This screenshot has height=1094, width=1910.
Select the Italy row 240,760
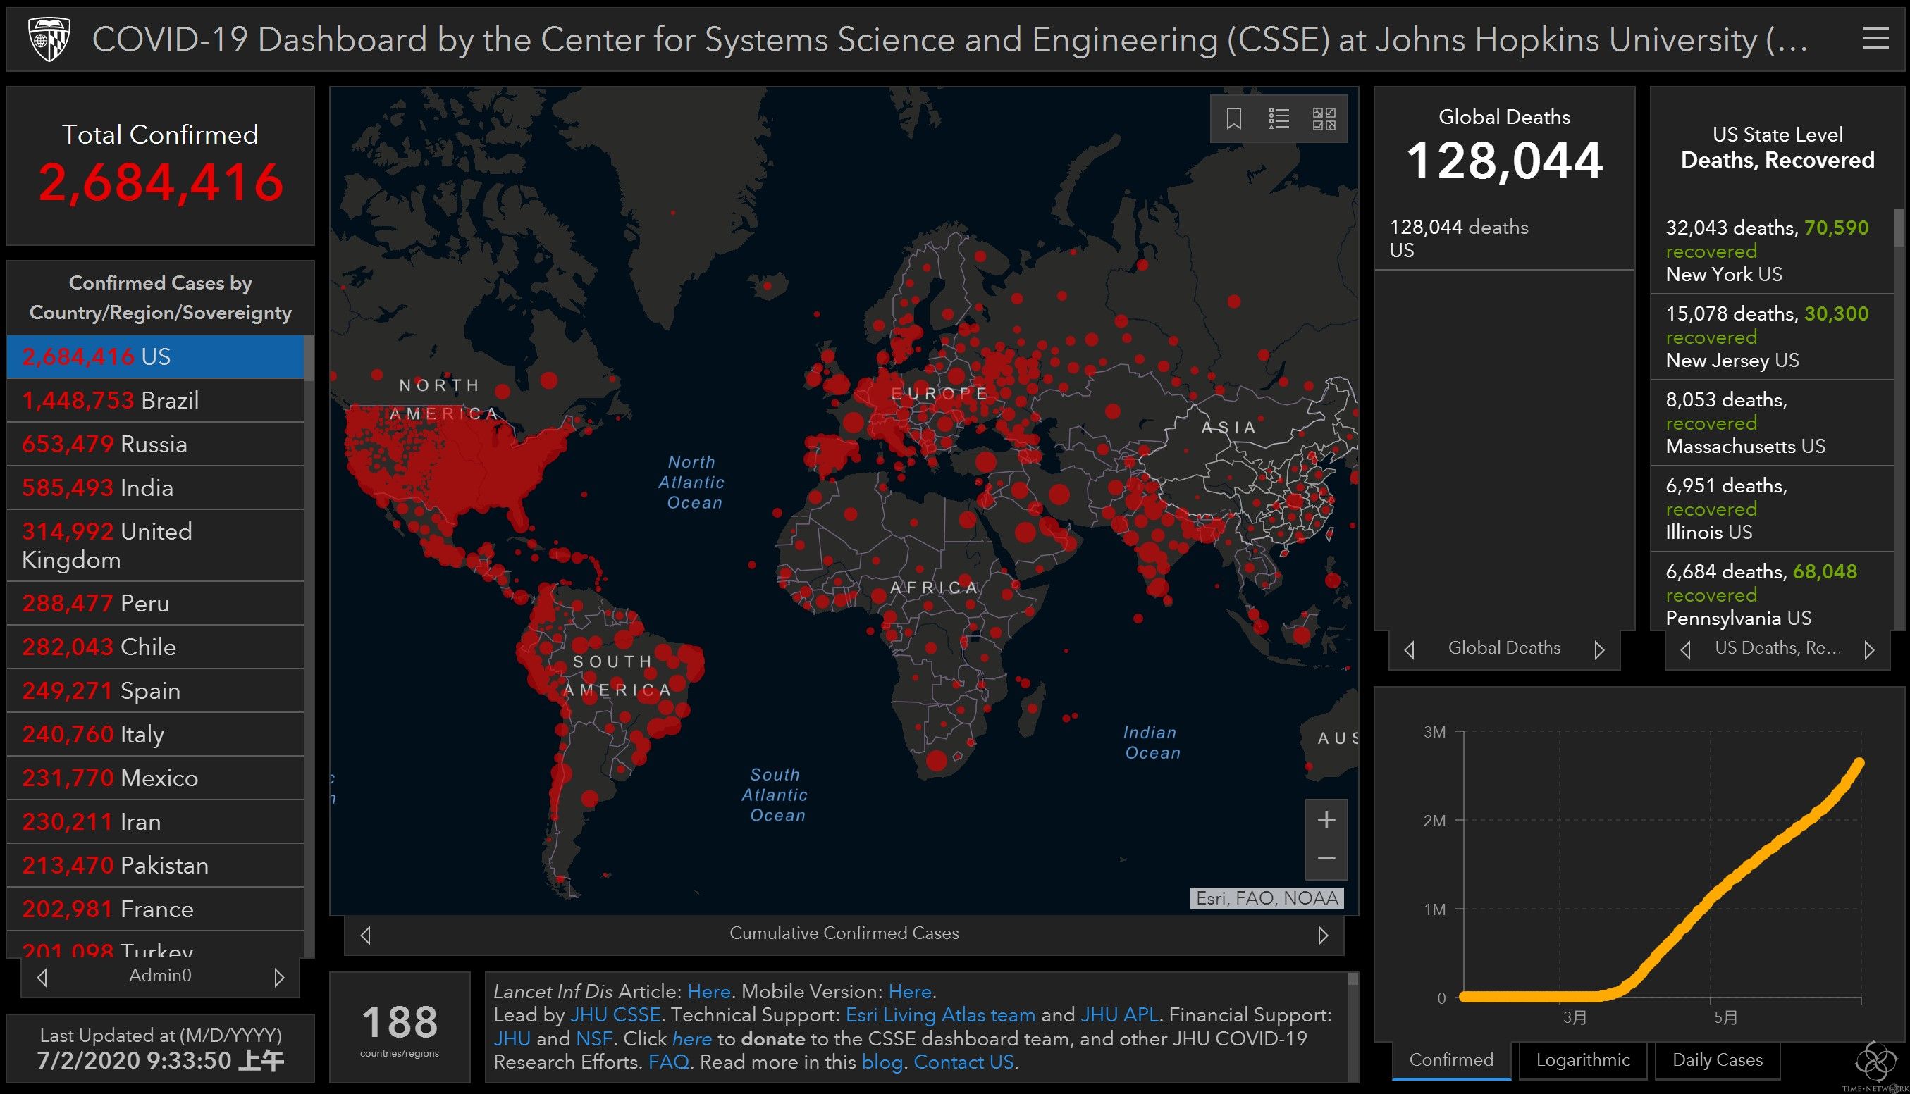coord(155,734)
